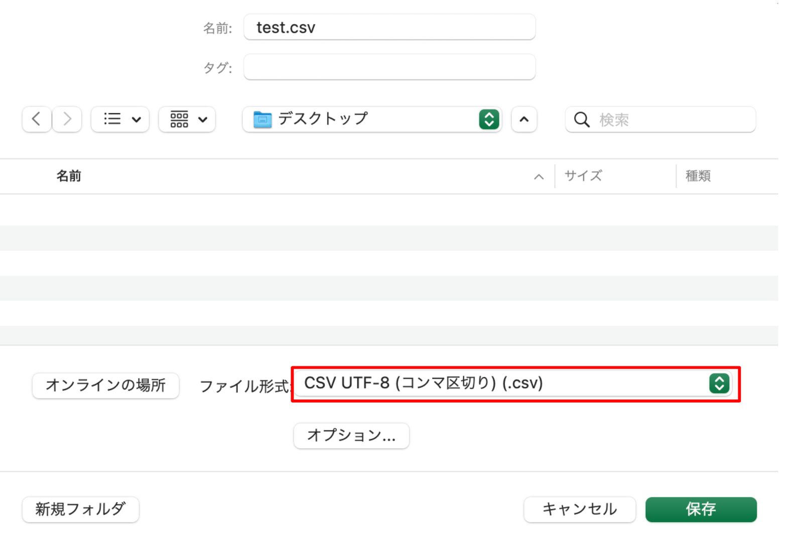Click the 新規フォルダ button
803x534 pixels.
pyautogui.click(x=80, y=509)
